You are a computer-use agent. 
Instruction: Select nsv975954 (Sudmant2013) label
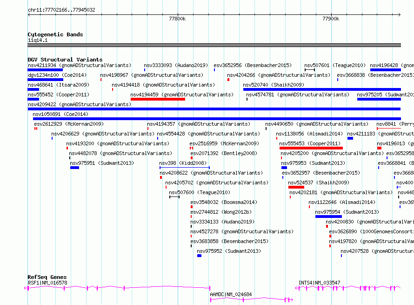coord(347,212)
